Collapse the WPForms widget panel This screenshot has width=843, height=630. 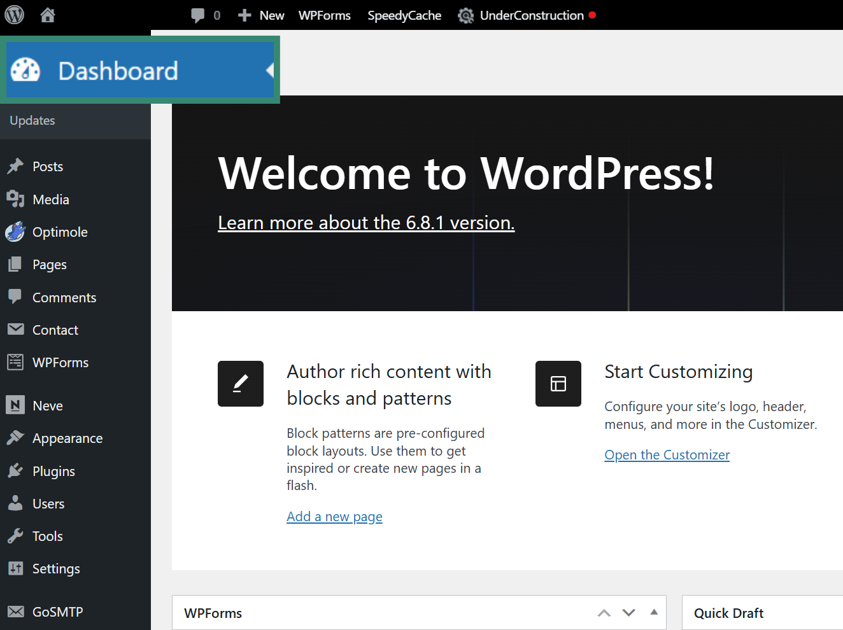[653, 612]
